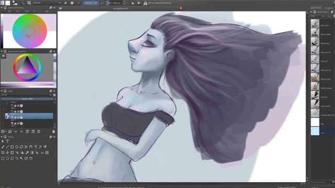Screen dimensions: 335x188
Task: Select the Contiguous Selection wand tool
Action: click(21, 158)
